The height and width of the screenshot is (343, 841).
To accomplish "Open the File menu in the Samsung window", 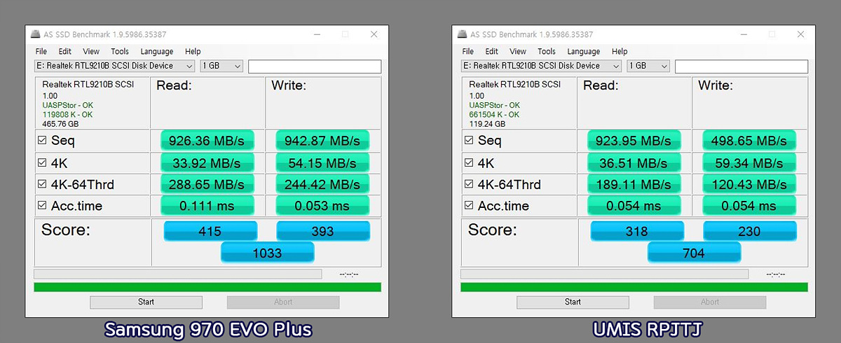I will 41,51.
